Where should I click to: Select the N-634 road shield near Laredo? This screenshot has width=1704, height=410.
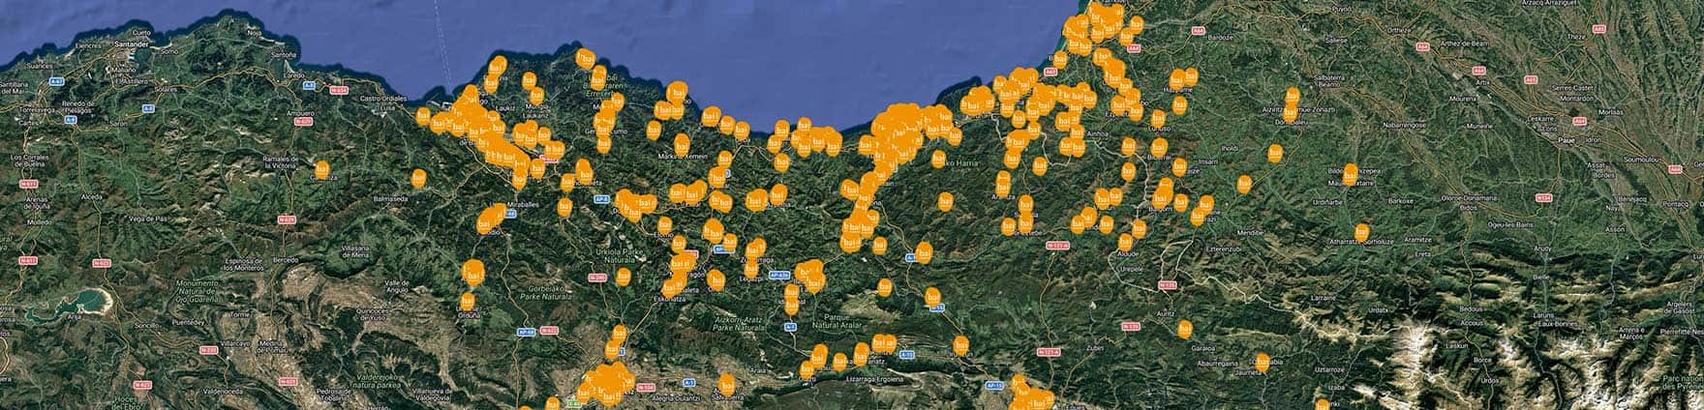pyautogui.click(x=339, y=91)
